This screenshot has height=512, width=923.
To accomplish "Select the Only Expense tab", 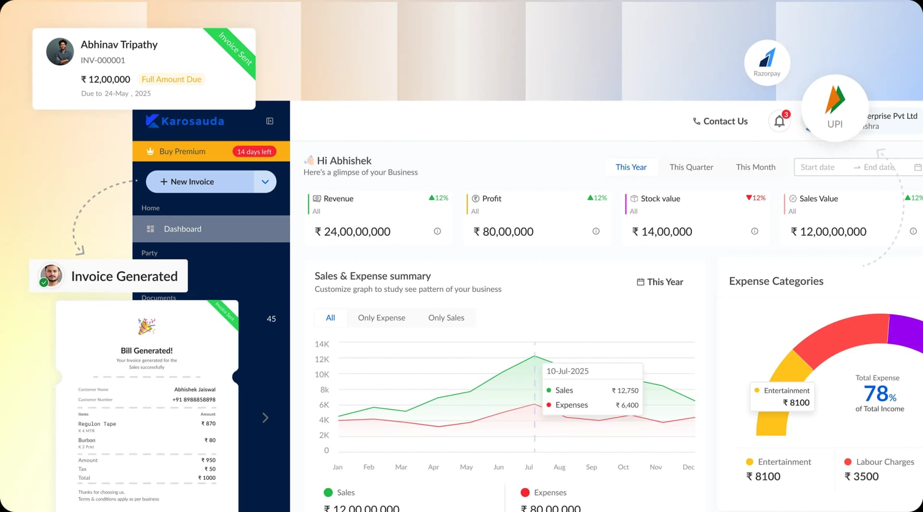I will [381, 317].
